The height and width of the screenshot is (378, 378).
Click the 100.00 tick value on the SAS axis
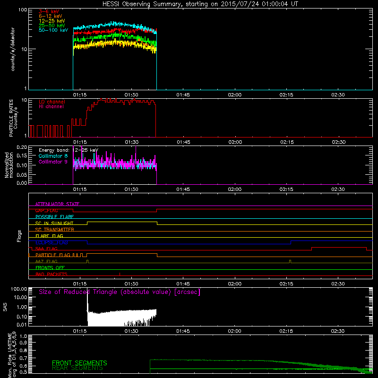[x=19, y=289]
